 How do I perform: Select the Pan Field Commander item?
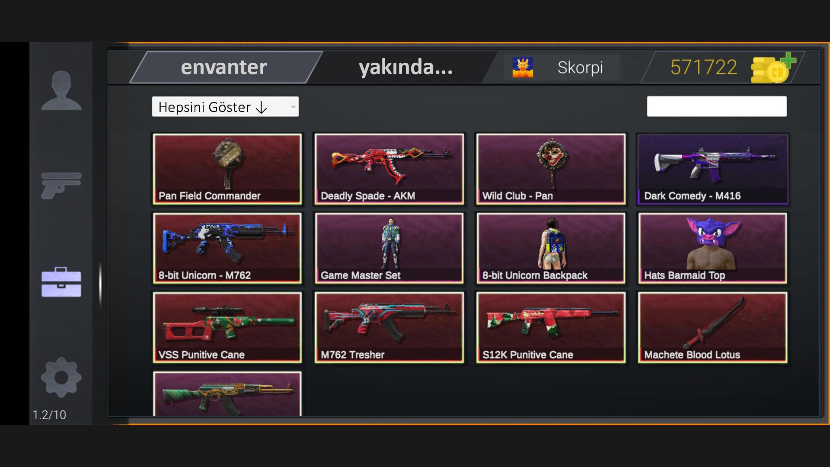click(x=227, y=169)
